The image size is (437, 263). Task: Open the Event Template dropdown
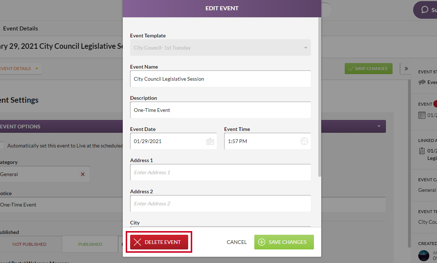221,48
